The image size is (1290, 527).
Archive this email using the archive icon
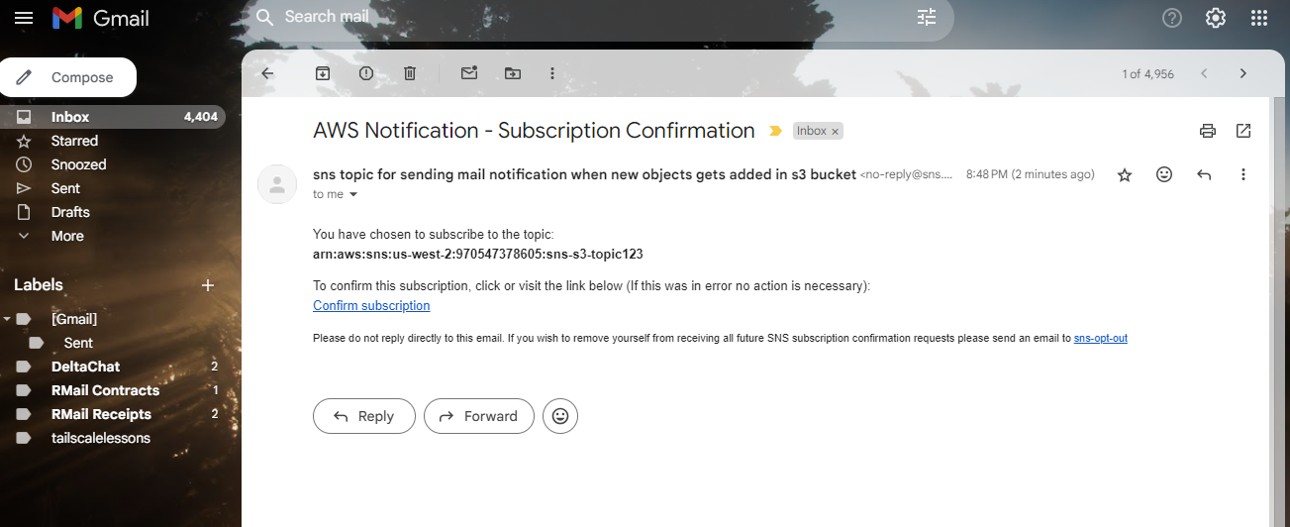pyautogui.click(x=323, y=73)
